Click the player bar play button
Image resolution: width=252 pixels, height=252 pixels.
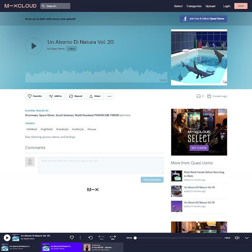pyautogui.click(x=7, y=238)
